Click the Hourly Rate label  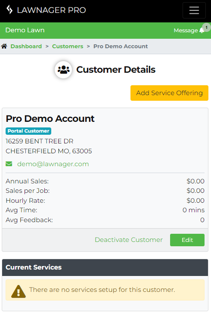coord(25,201)
